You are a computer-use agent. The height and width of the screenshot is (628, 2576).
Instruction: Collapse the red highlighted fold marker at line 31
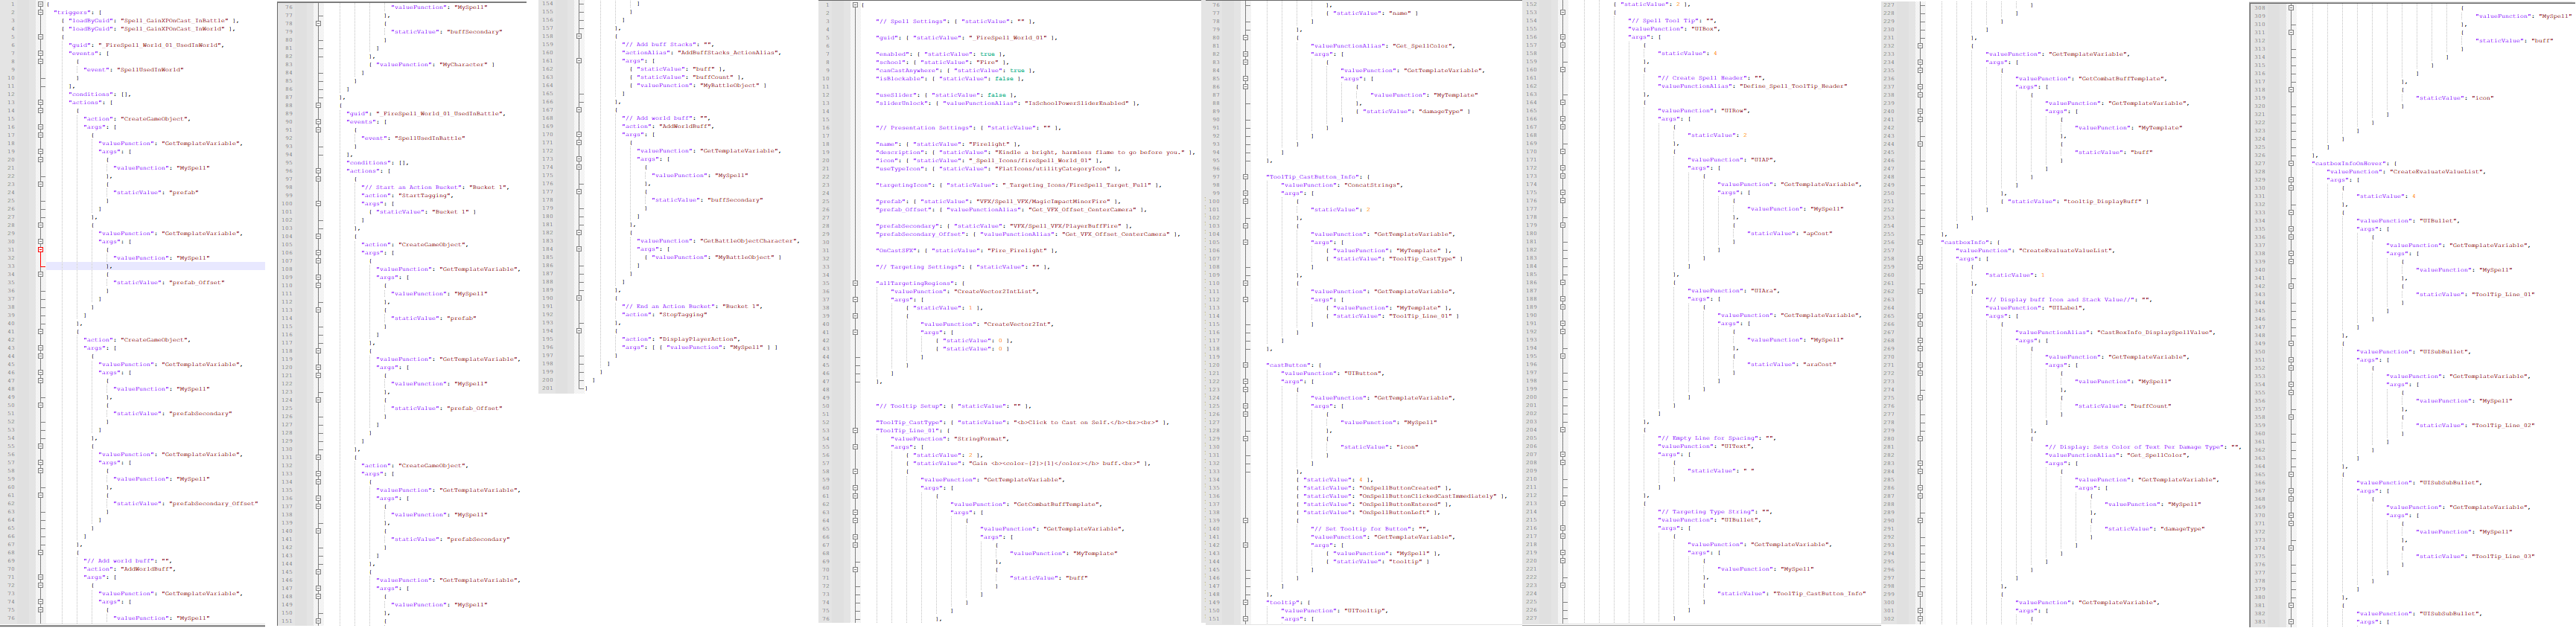(41, 249)
